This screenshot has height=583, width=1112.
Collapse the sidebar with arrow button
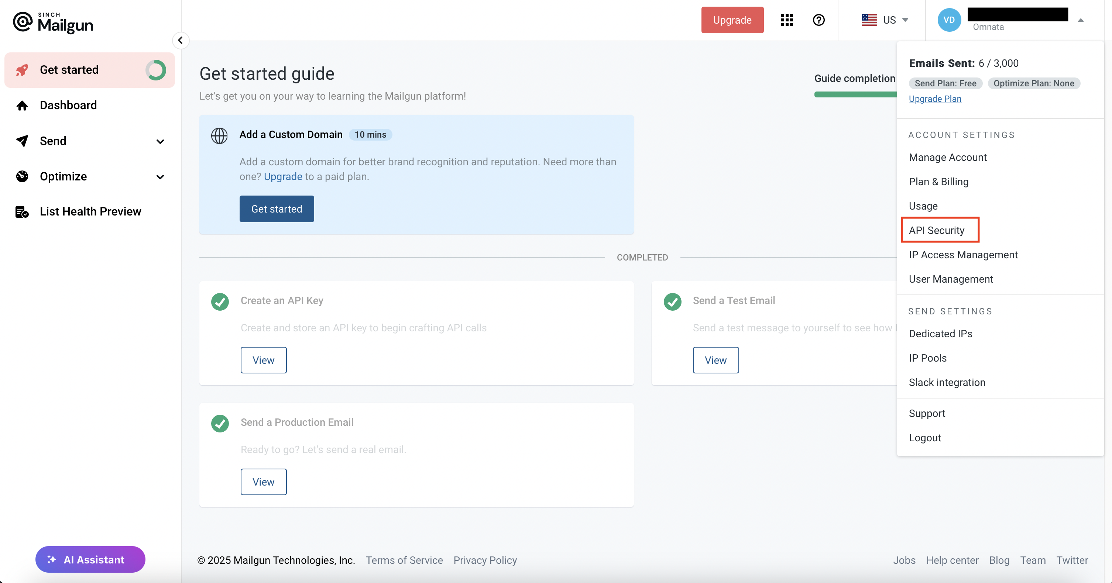pos(181,41)
